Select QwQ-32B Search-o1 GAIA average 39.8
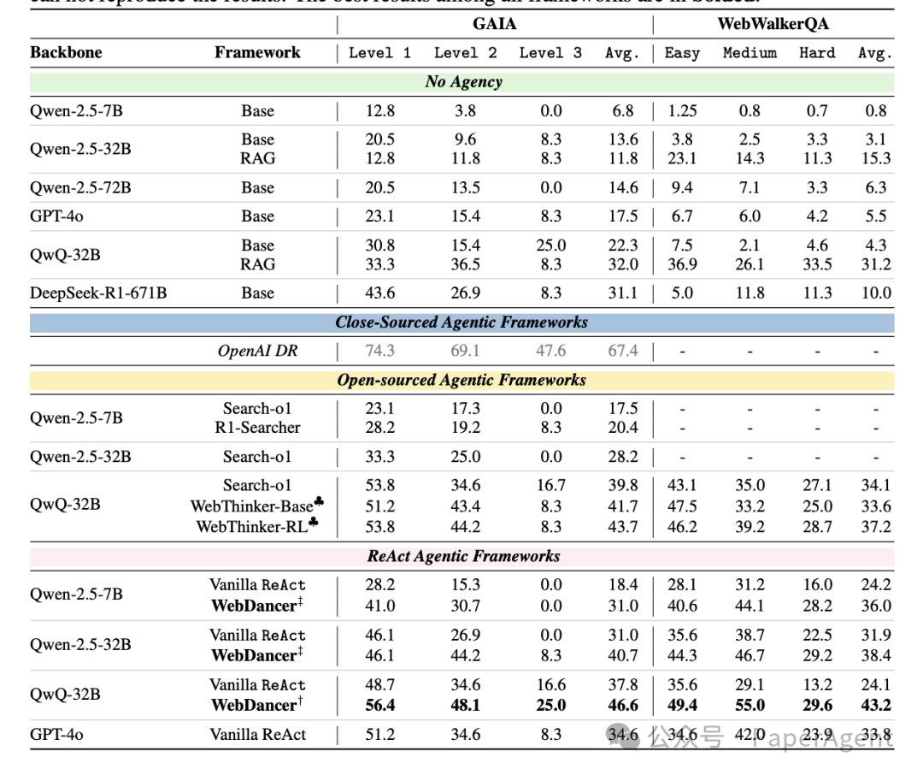The image size is (923, 775). (623, 485)
